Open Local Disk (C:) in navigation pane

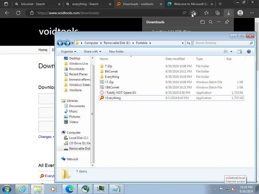(x=79, y=138)
